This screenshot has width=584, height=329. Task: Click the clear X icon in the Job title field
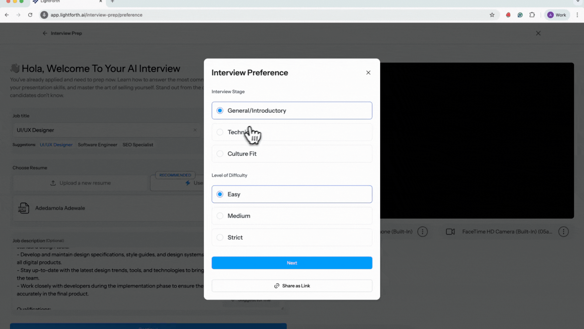(x=195, y=130)
